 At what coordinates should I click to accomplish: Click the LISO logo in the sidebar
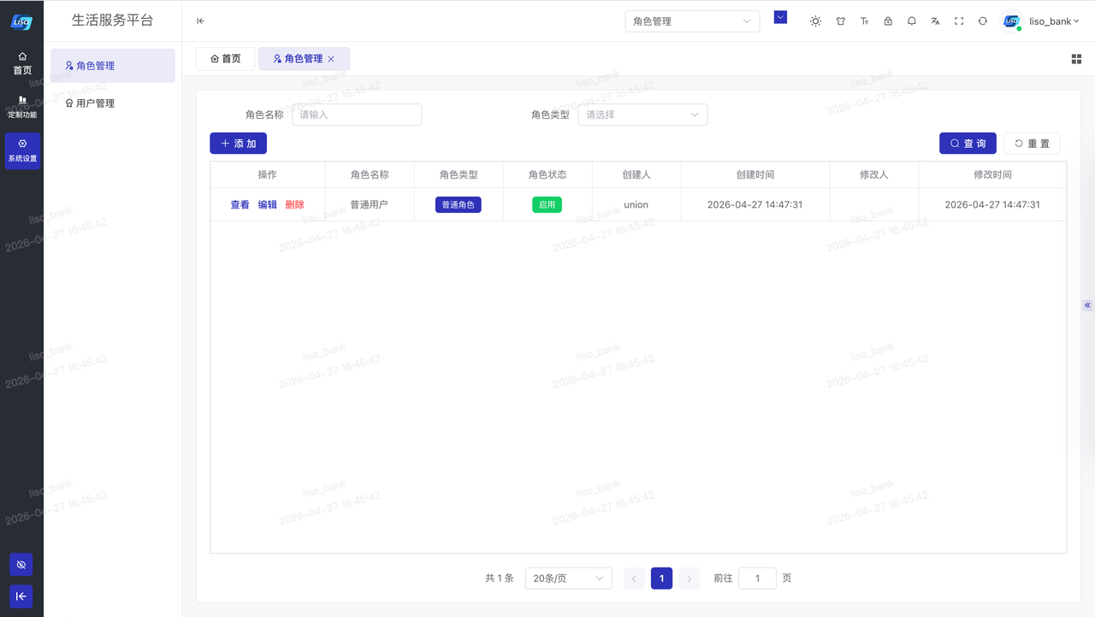pyautogui.click(x=21, y=21)
